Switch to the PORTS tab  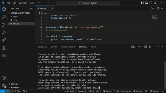point(94,47)
